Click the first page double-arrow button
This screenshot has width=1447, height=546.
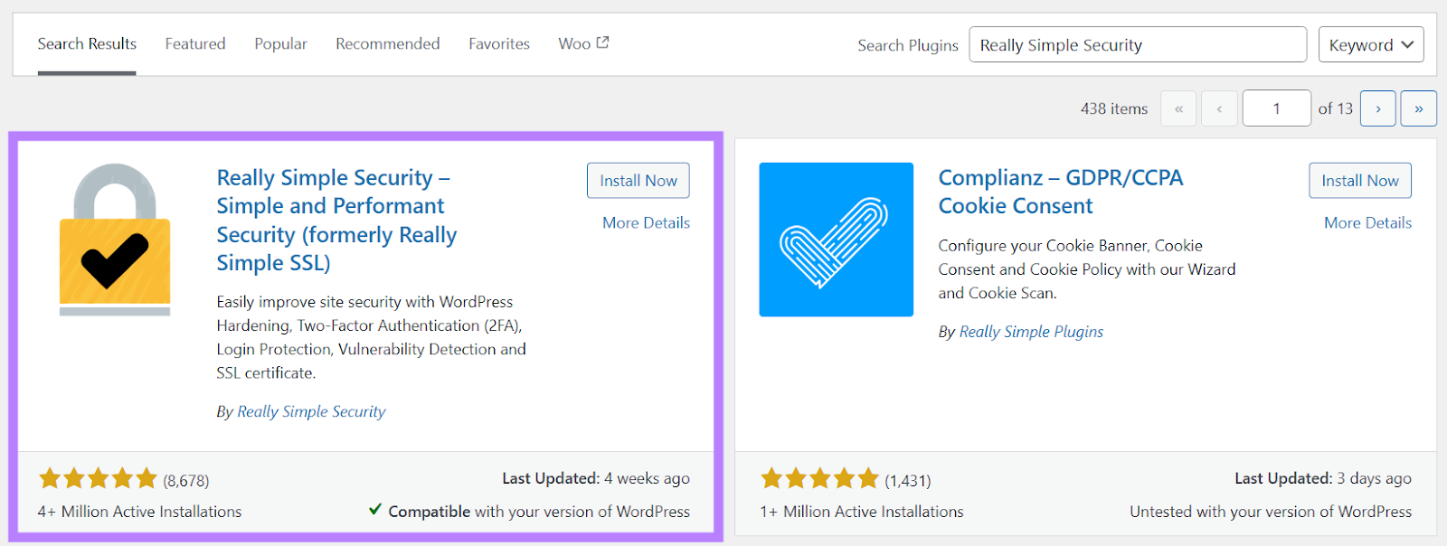[x=1178, y=108]
